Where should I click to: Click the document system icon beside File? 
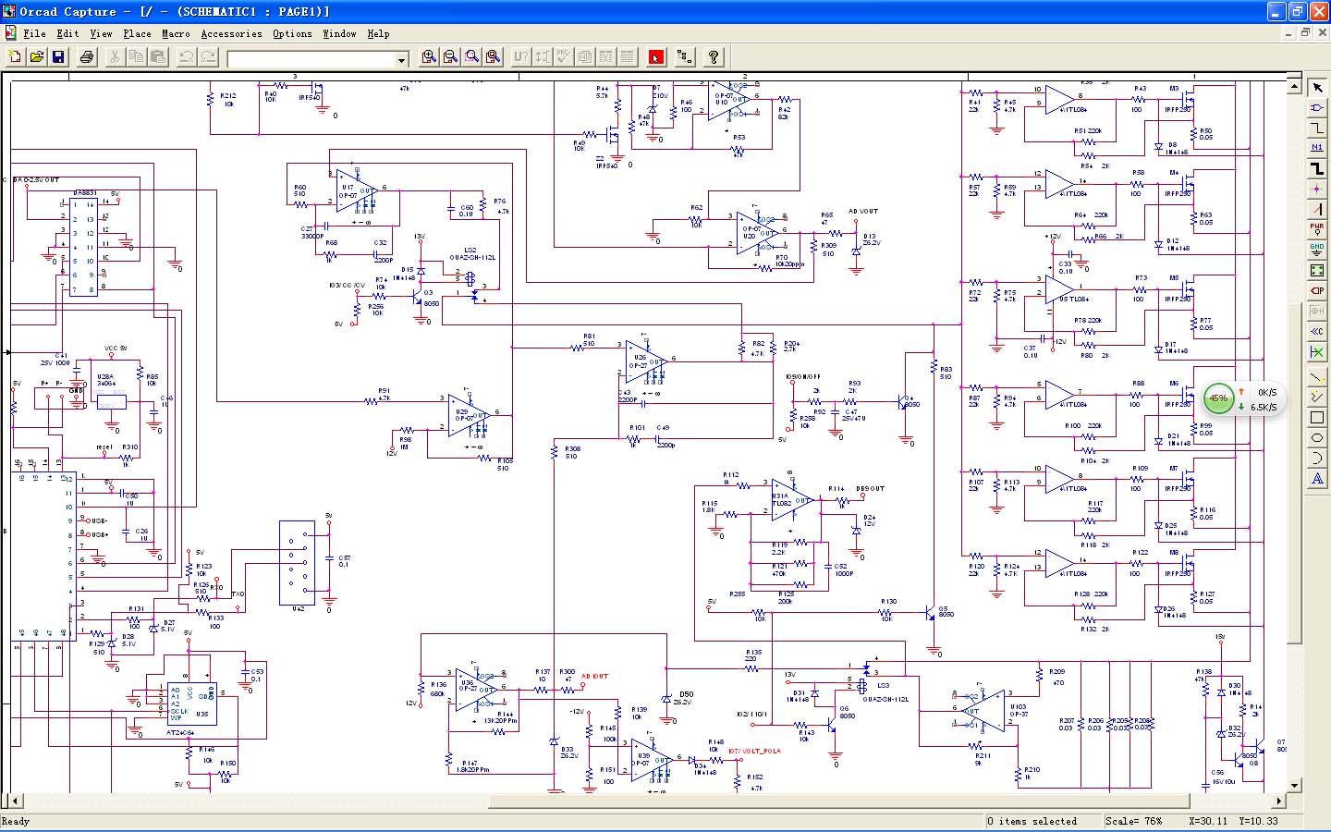pyautogui.click(x=10, y=33)
